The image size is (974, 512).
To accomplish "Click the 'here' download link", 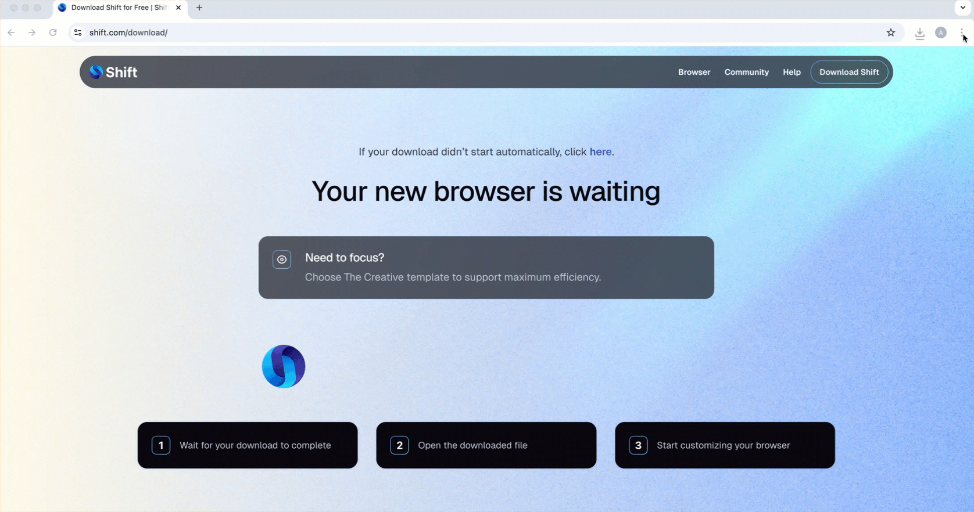I will [x=600, y=152].
